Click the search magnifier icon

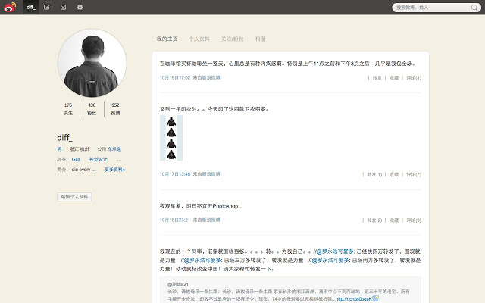474,8
